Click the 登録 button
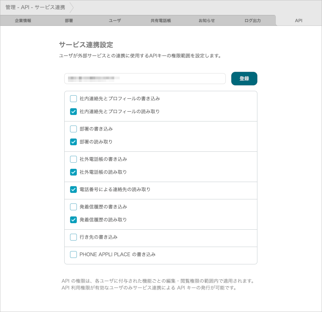Screen dimensions: 322x312 [244, 79]
